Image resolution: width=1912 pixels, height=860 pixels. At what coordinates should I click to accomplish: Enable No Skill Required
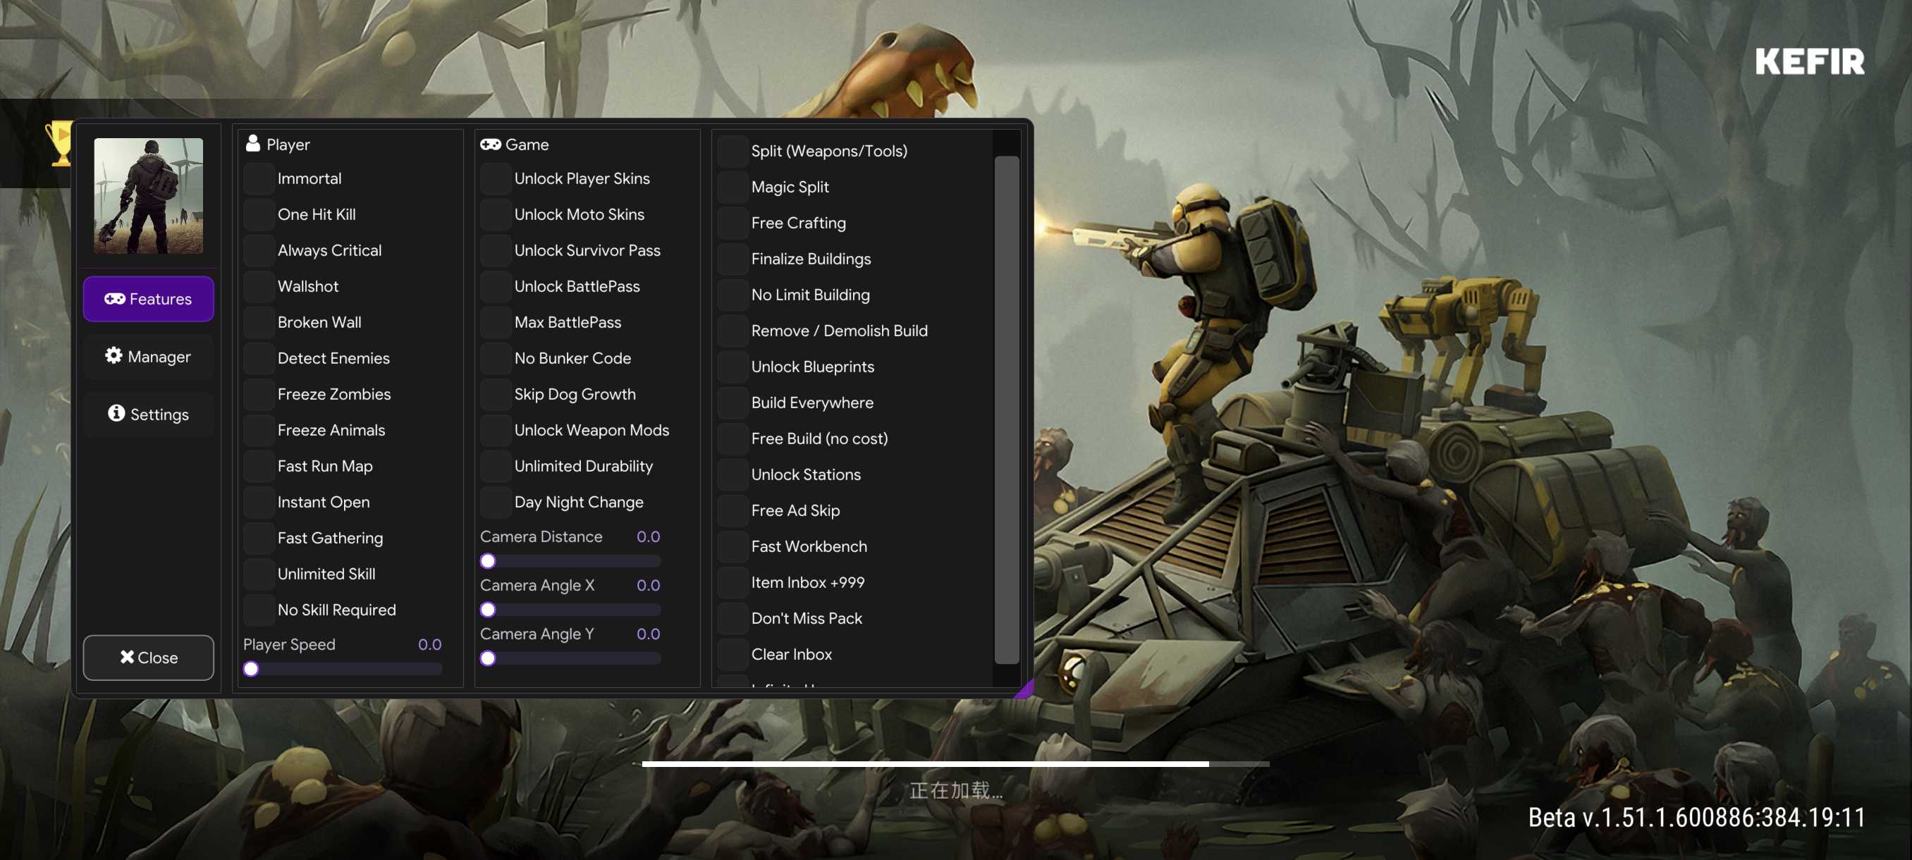(x=259, y=610)
